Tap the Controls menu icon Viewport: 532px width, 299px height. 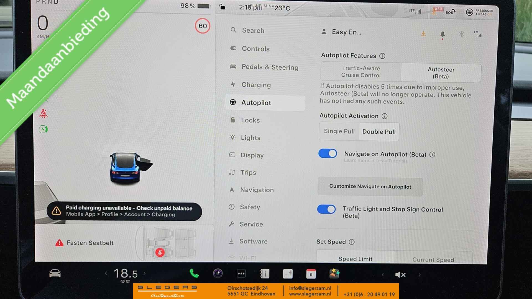coord(232,48)
